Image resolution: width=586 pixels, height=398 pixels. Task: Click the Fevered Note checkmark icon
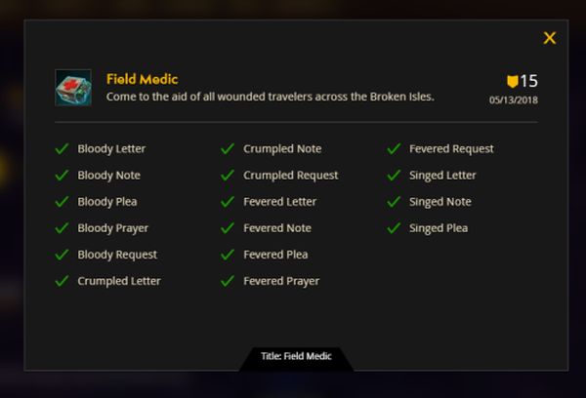coord(228,227)
